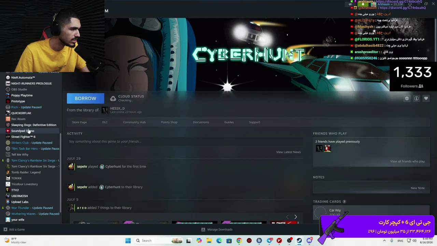The height and width of the screenshot is (246, 437).
Task: Open the HES1X_D avatar
Action: tap(105, 110)
